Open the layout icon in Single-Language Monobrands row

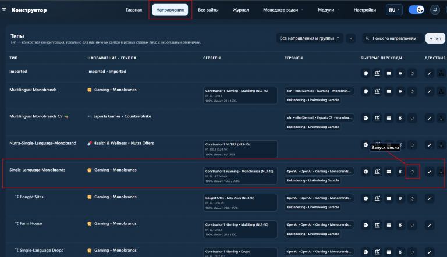point(389,172)
